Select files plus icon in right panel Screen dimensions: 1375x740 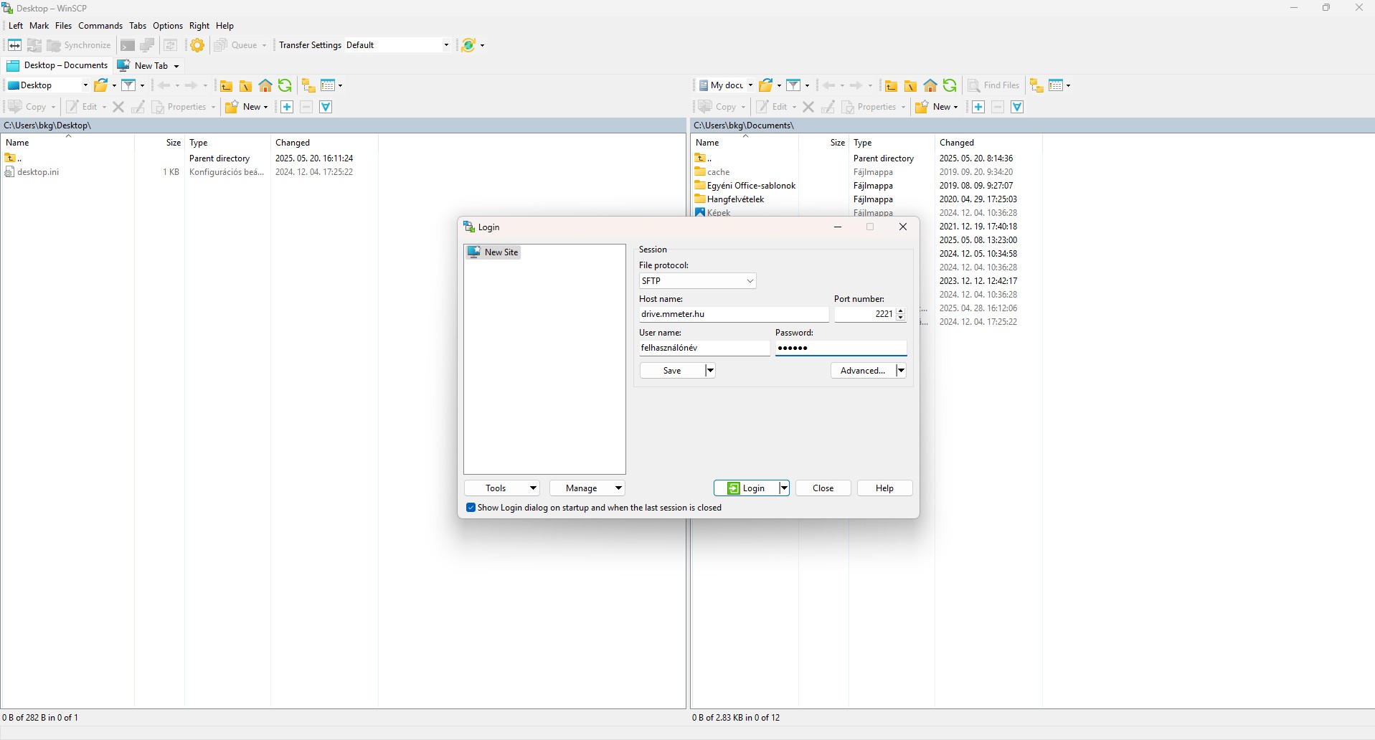click(978, 107)
